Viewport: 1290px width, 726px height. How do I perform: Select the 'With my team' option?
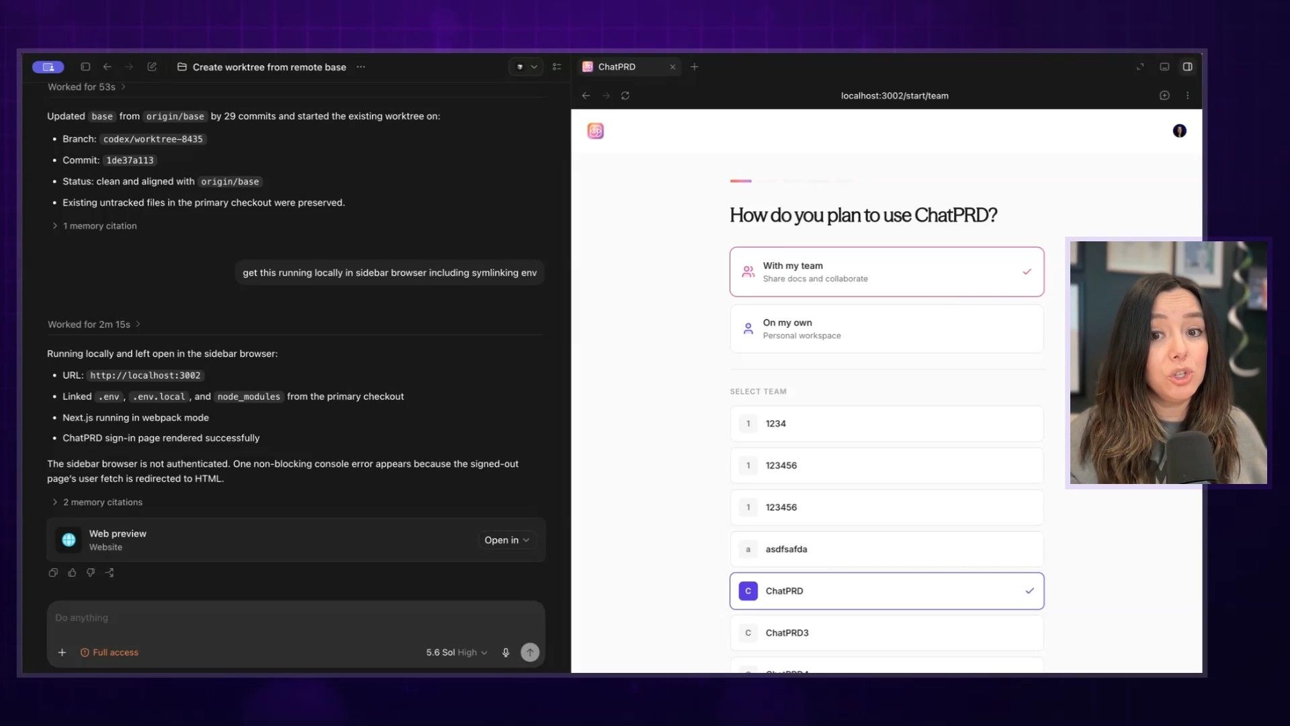pos(887,272)
